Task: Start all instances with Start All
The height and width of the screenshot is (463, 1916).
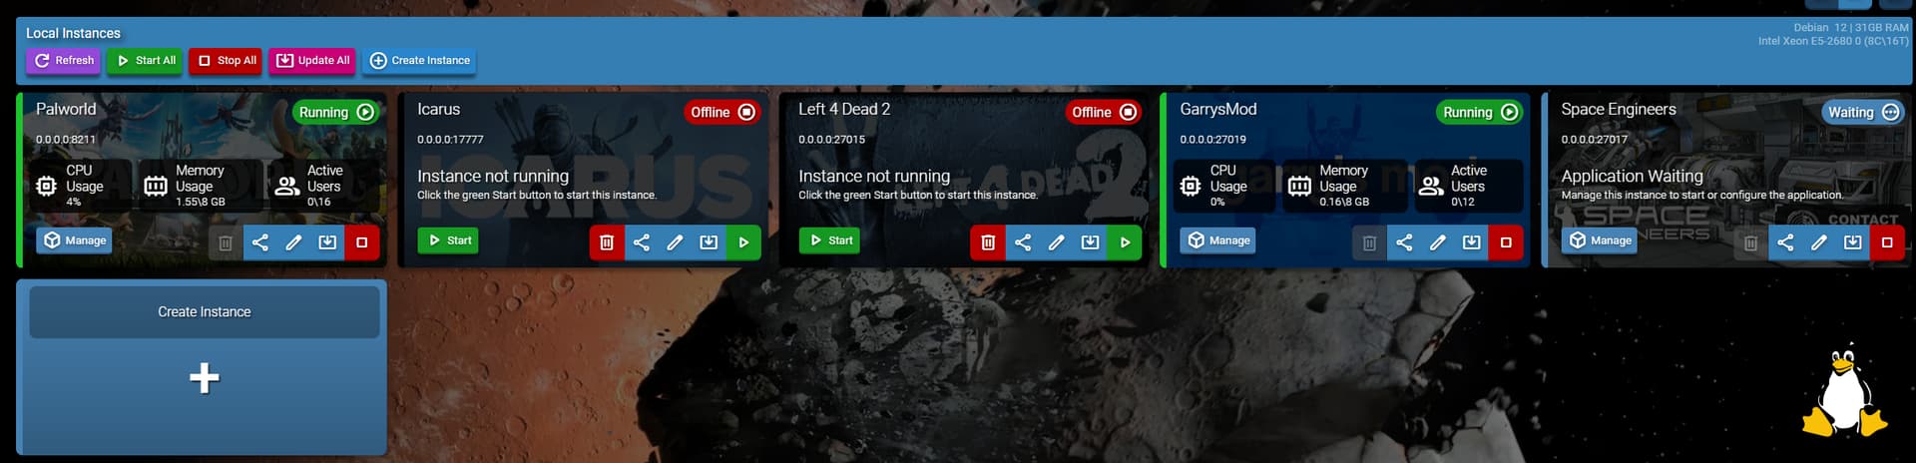Action: tap(145, 61)
